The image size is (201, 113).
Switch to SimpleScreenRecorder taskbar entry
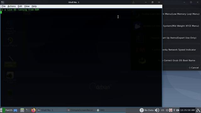click(x=81, y=110)
